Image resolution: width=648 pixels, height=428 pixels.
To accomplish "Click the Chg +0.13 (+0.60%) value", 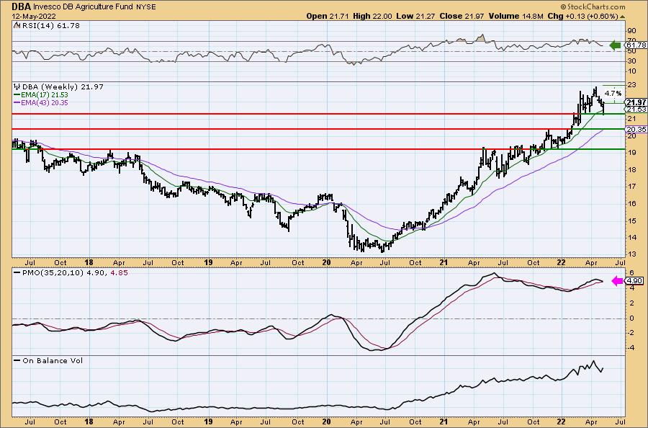I will tap(582, 16).
